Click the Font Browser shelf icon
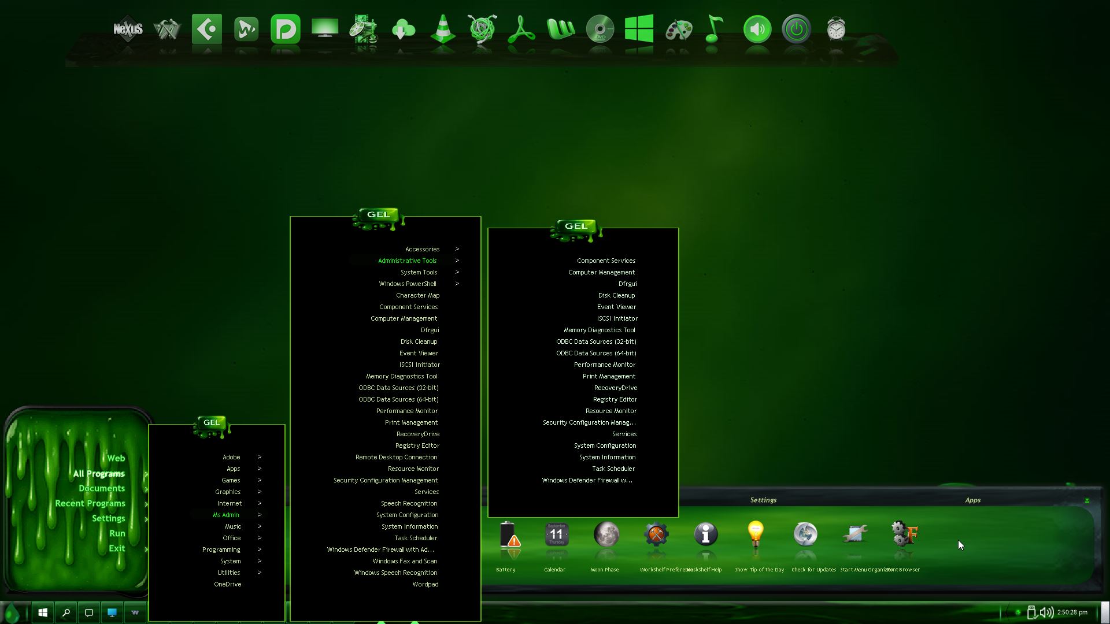 click(904, 534)
